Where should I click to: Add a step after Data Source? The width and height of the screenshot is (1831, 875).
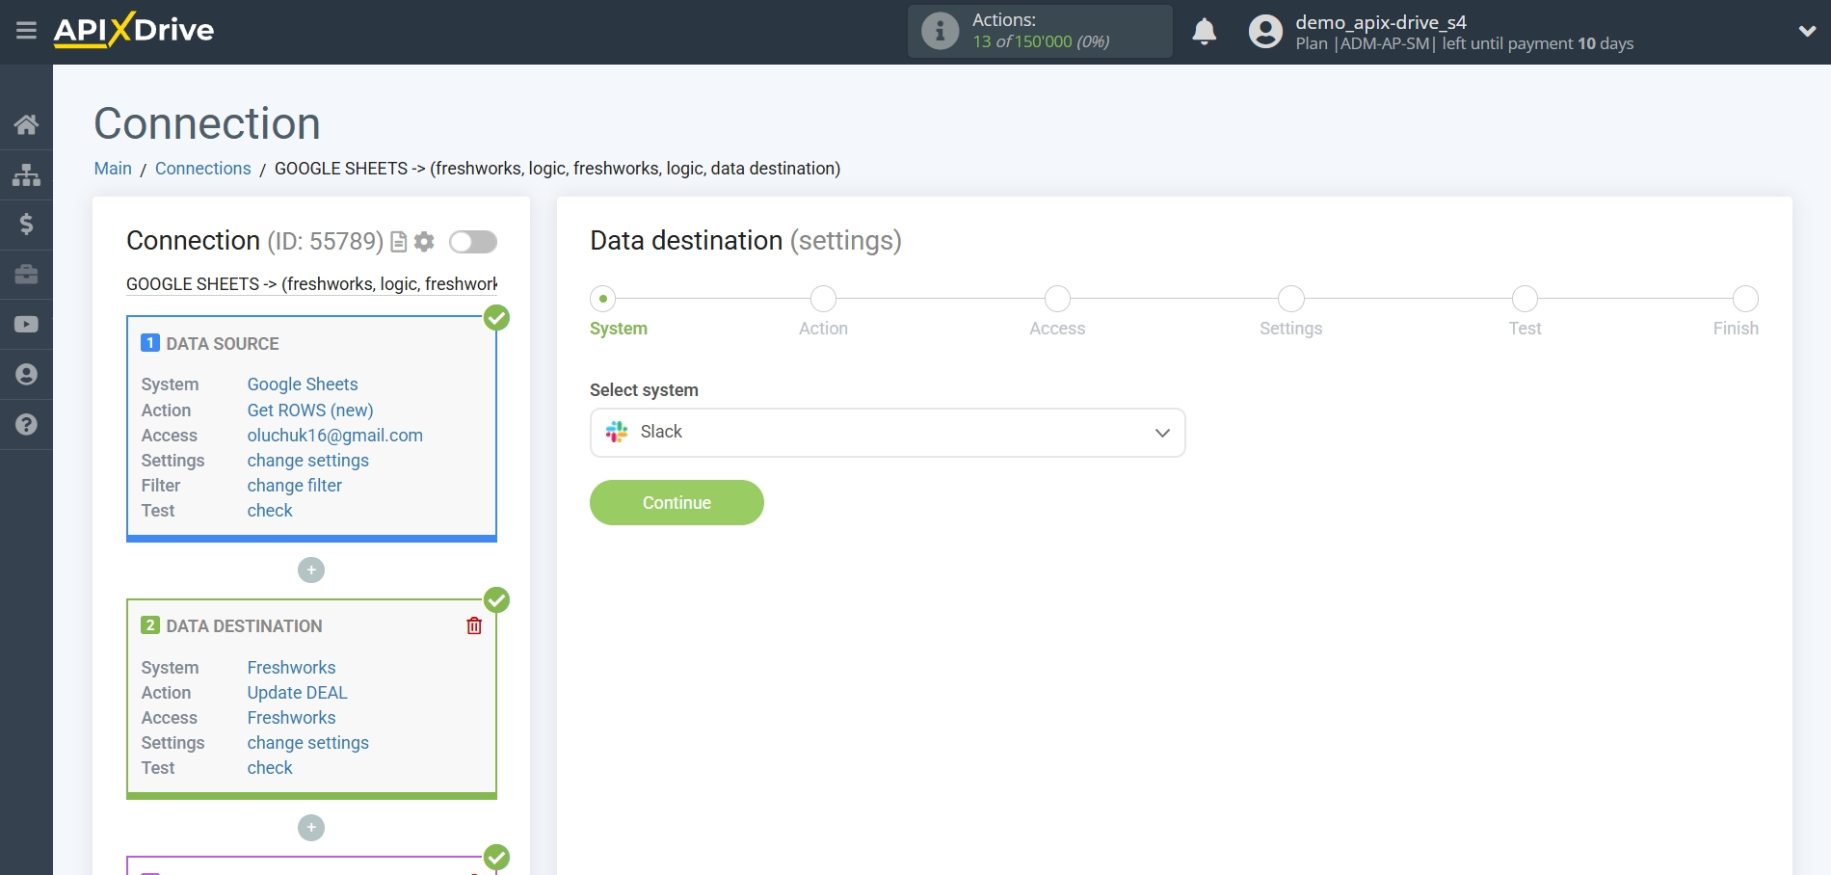point(311,570)
